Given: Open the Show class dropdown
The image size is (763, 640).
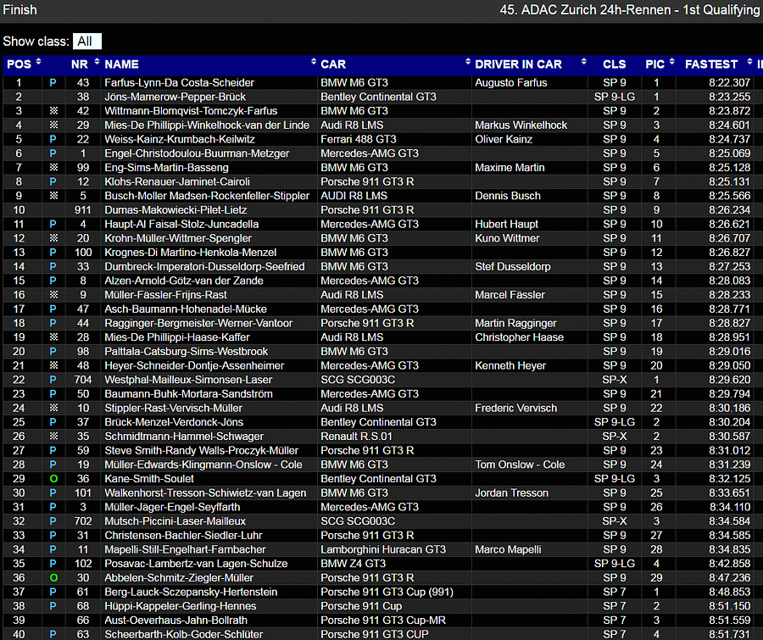Looking at the screenshot, I should 86,41.
